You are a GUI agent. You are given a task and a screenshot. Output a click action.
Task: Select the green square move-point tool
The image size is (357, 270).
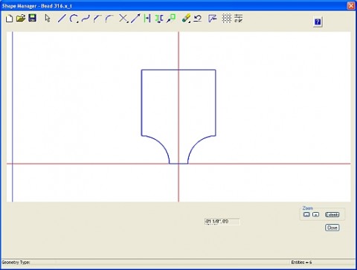point(171,19)
